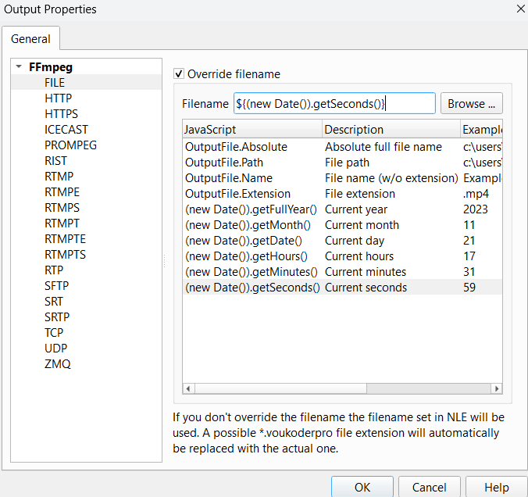Viewport: 528px width, 497px height.
Task: Confirm settings with the OK button
Action: pyautogui.click(x=362, y=487)
